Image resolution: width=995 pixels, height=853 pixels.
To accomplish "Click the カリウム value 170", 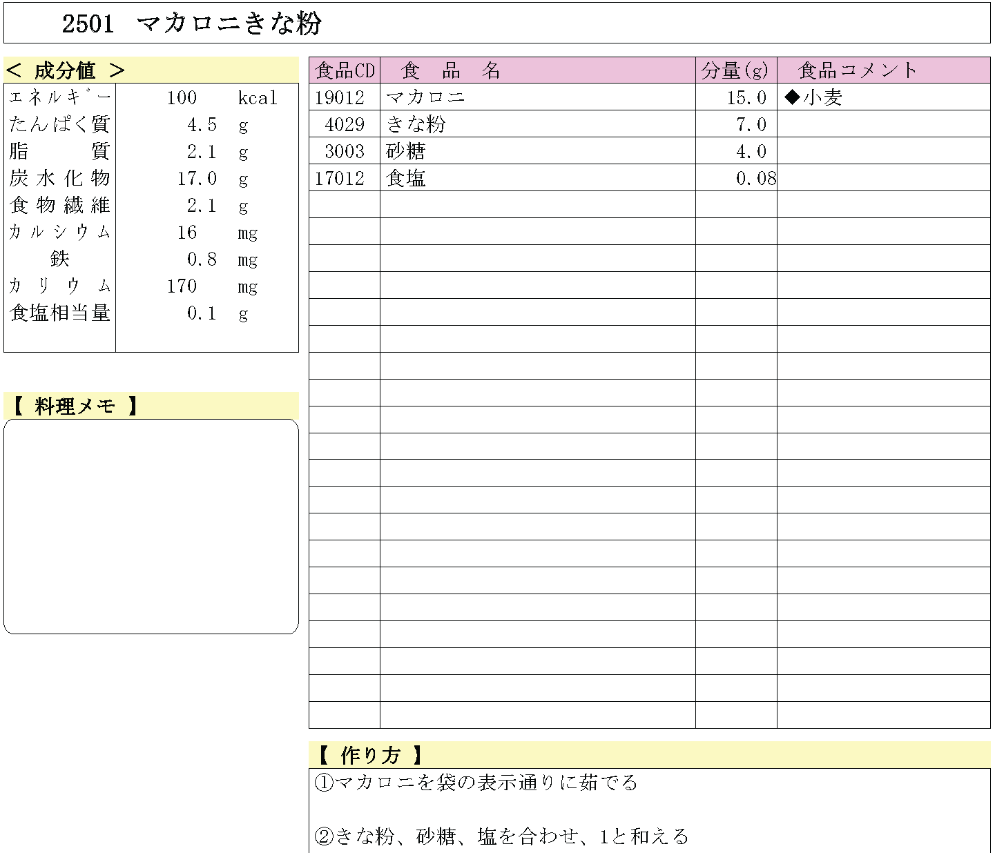I will click(182, 286).
